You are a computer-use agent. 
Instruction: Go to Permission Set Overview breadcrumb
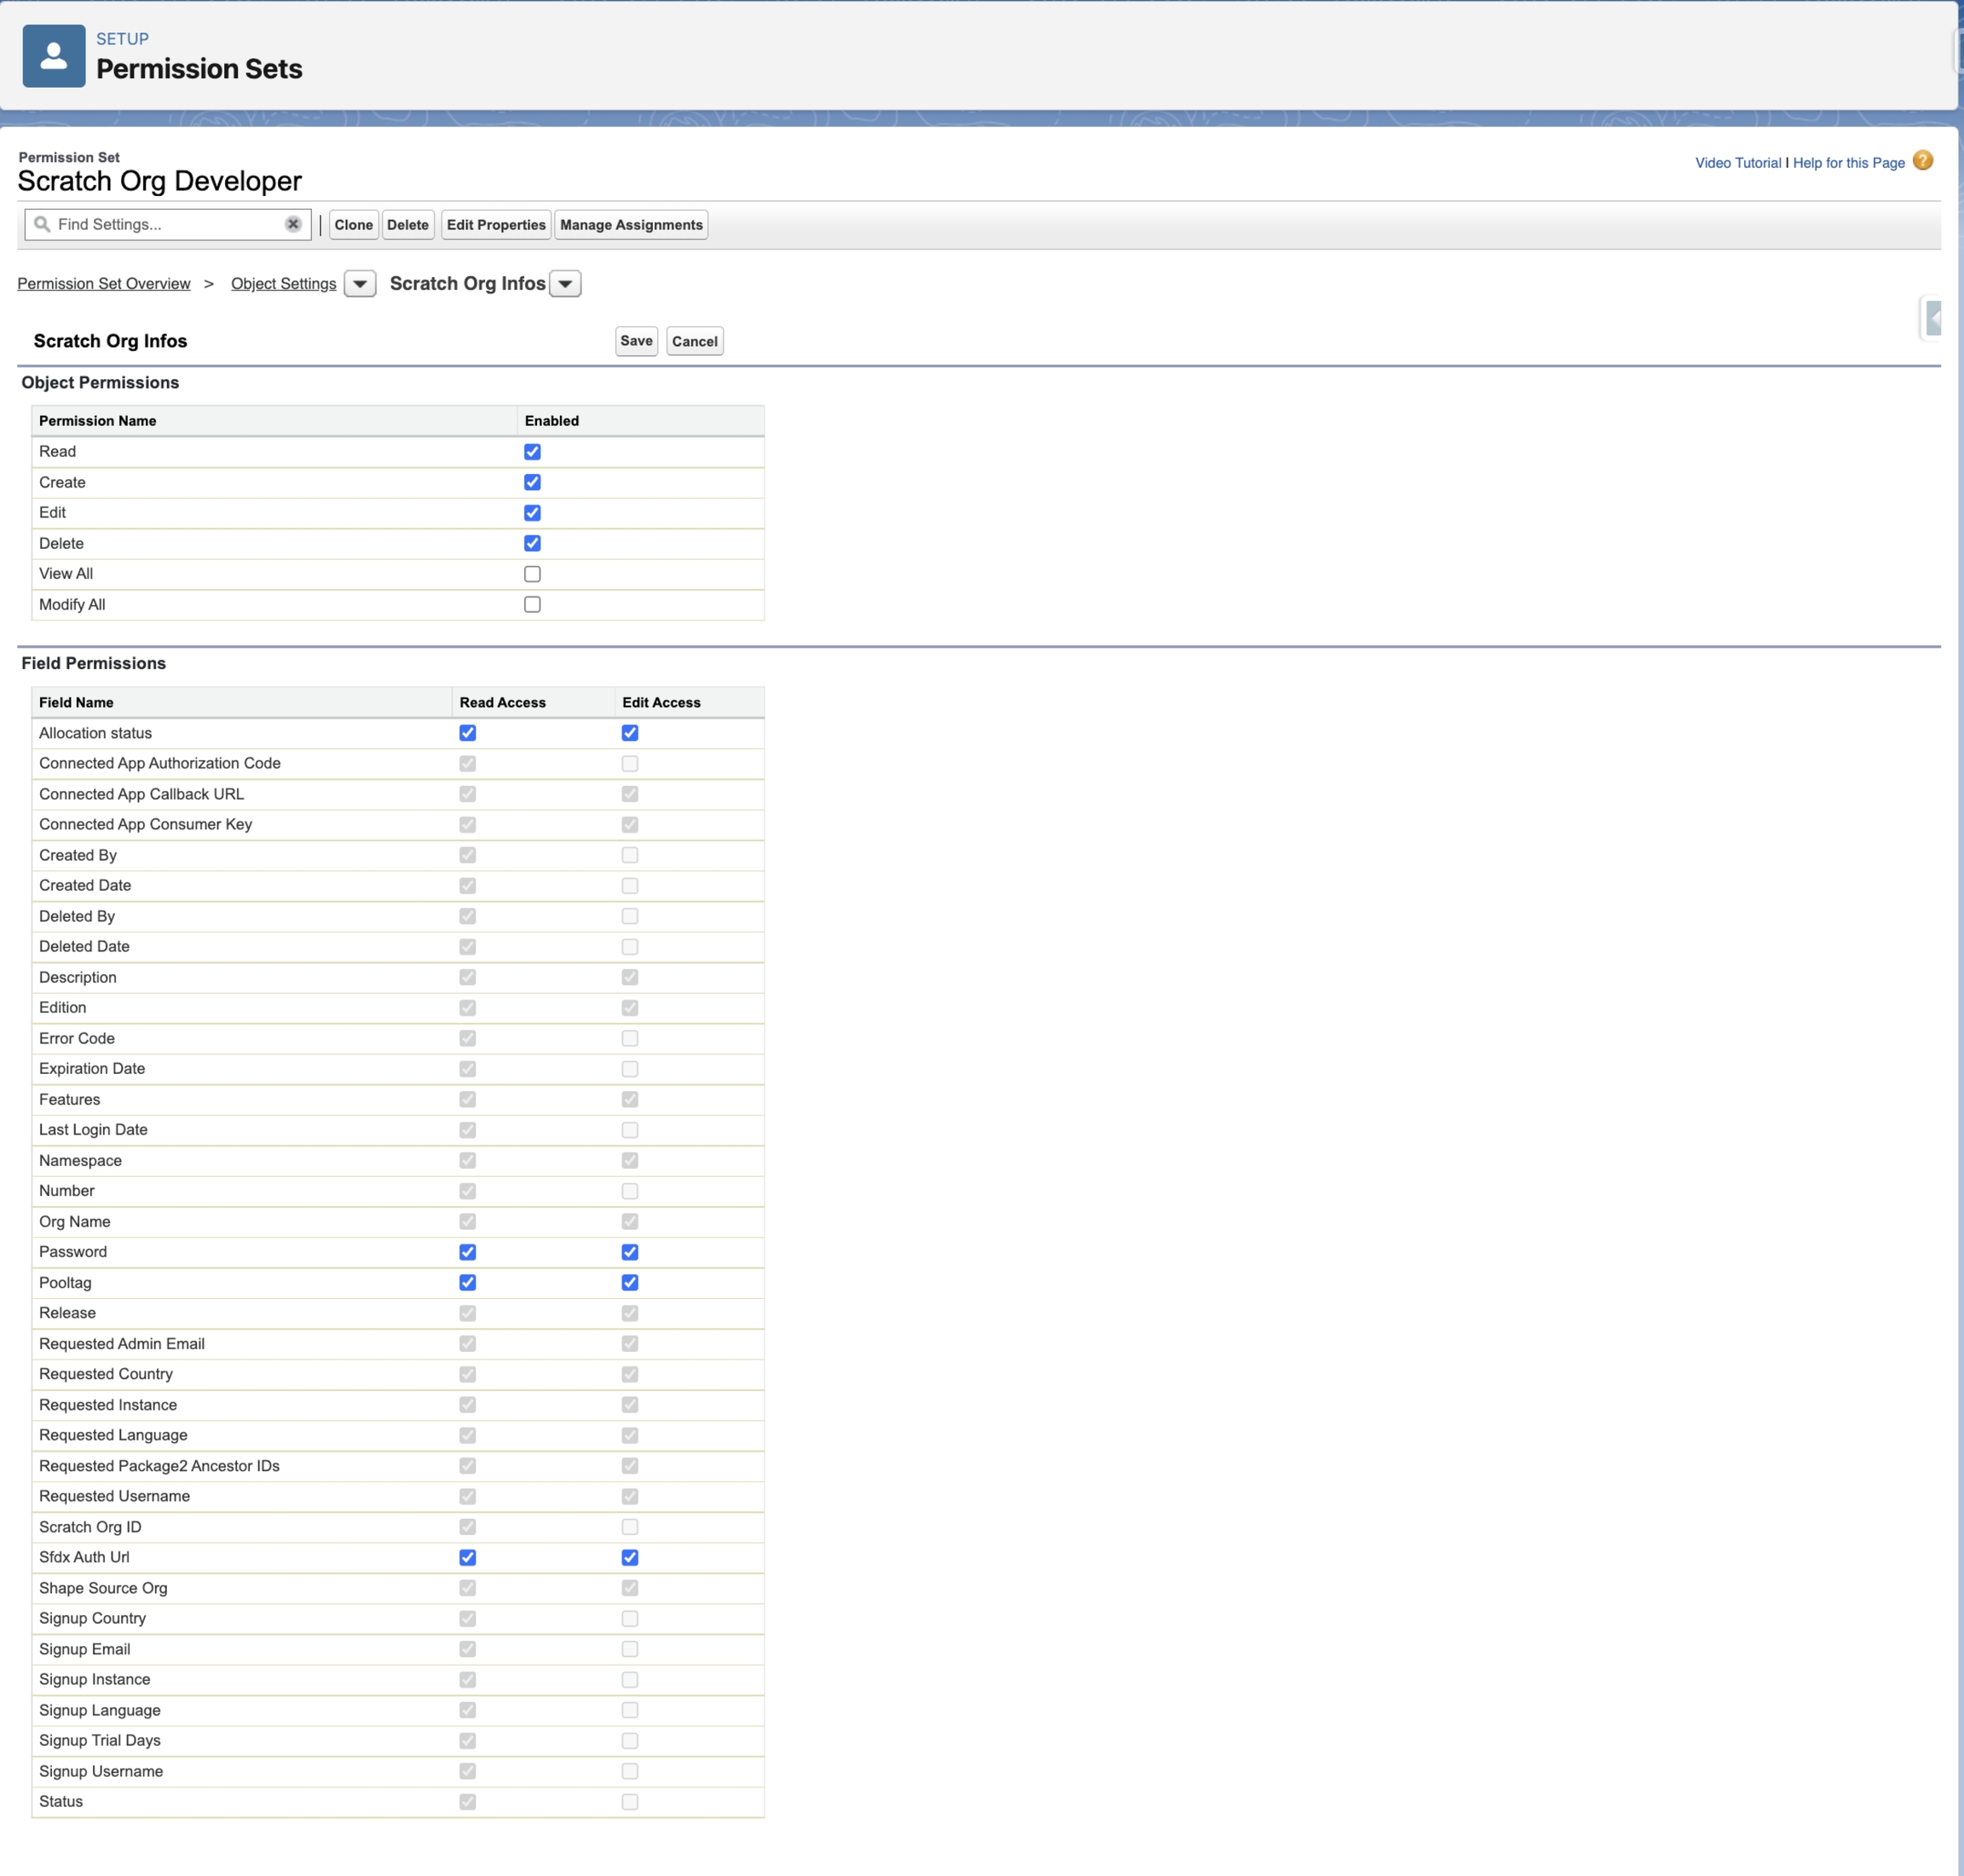pos(104,284)
